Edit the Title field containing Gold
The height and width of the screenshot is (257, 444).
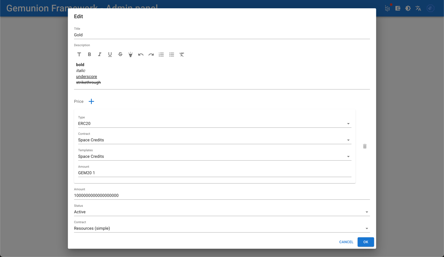click(222, 35)
